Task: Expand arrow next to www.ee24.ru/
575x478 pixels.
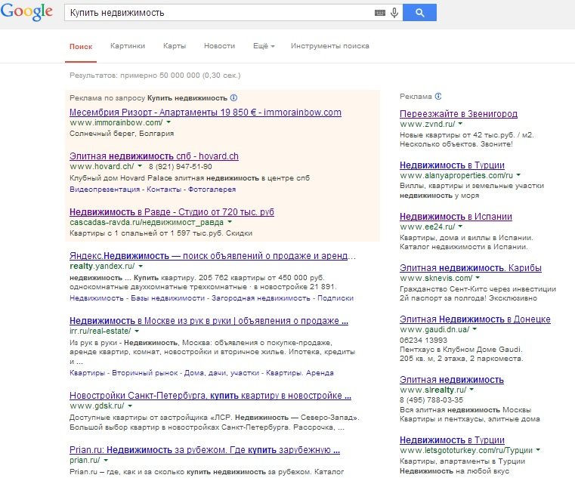Action: click(x=460, y=227)
